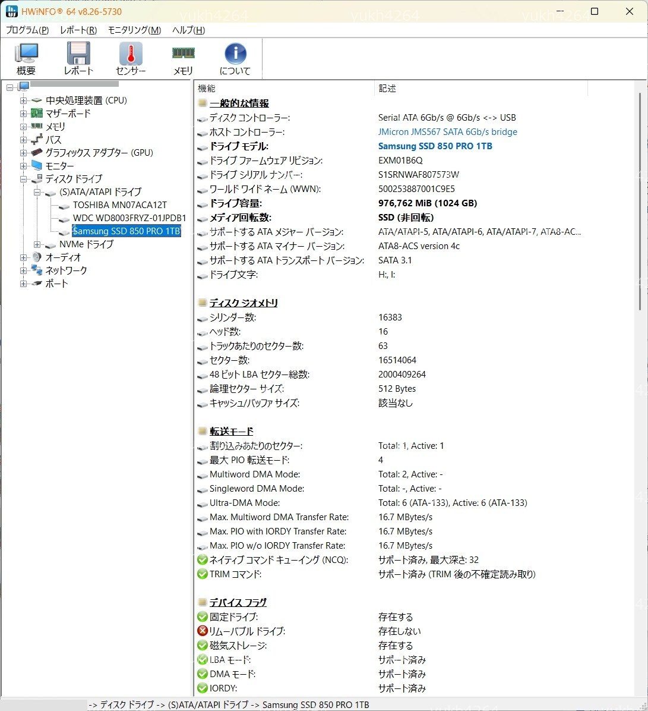
Task: Collapse the ディスク ドライブ tree node
Action: pos(23,179)
